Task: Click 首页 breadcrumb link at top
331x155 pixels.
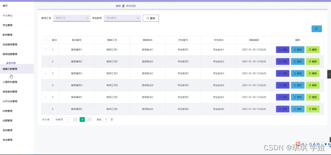Action: click(118, 6)
